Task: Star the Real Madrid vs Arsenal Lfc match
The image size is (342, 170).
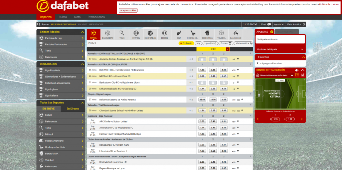Action: 238,162
